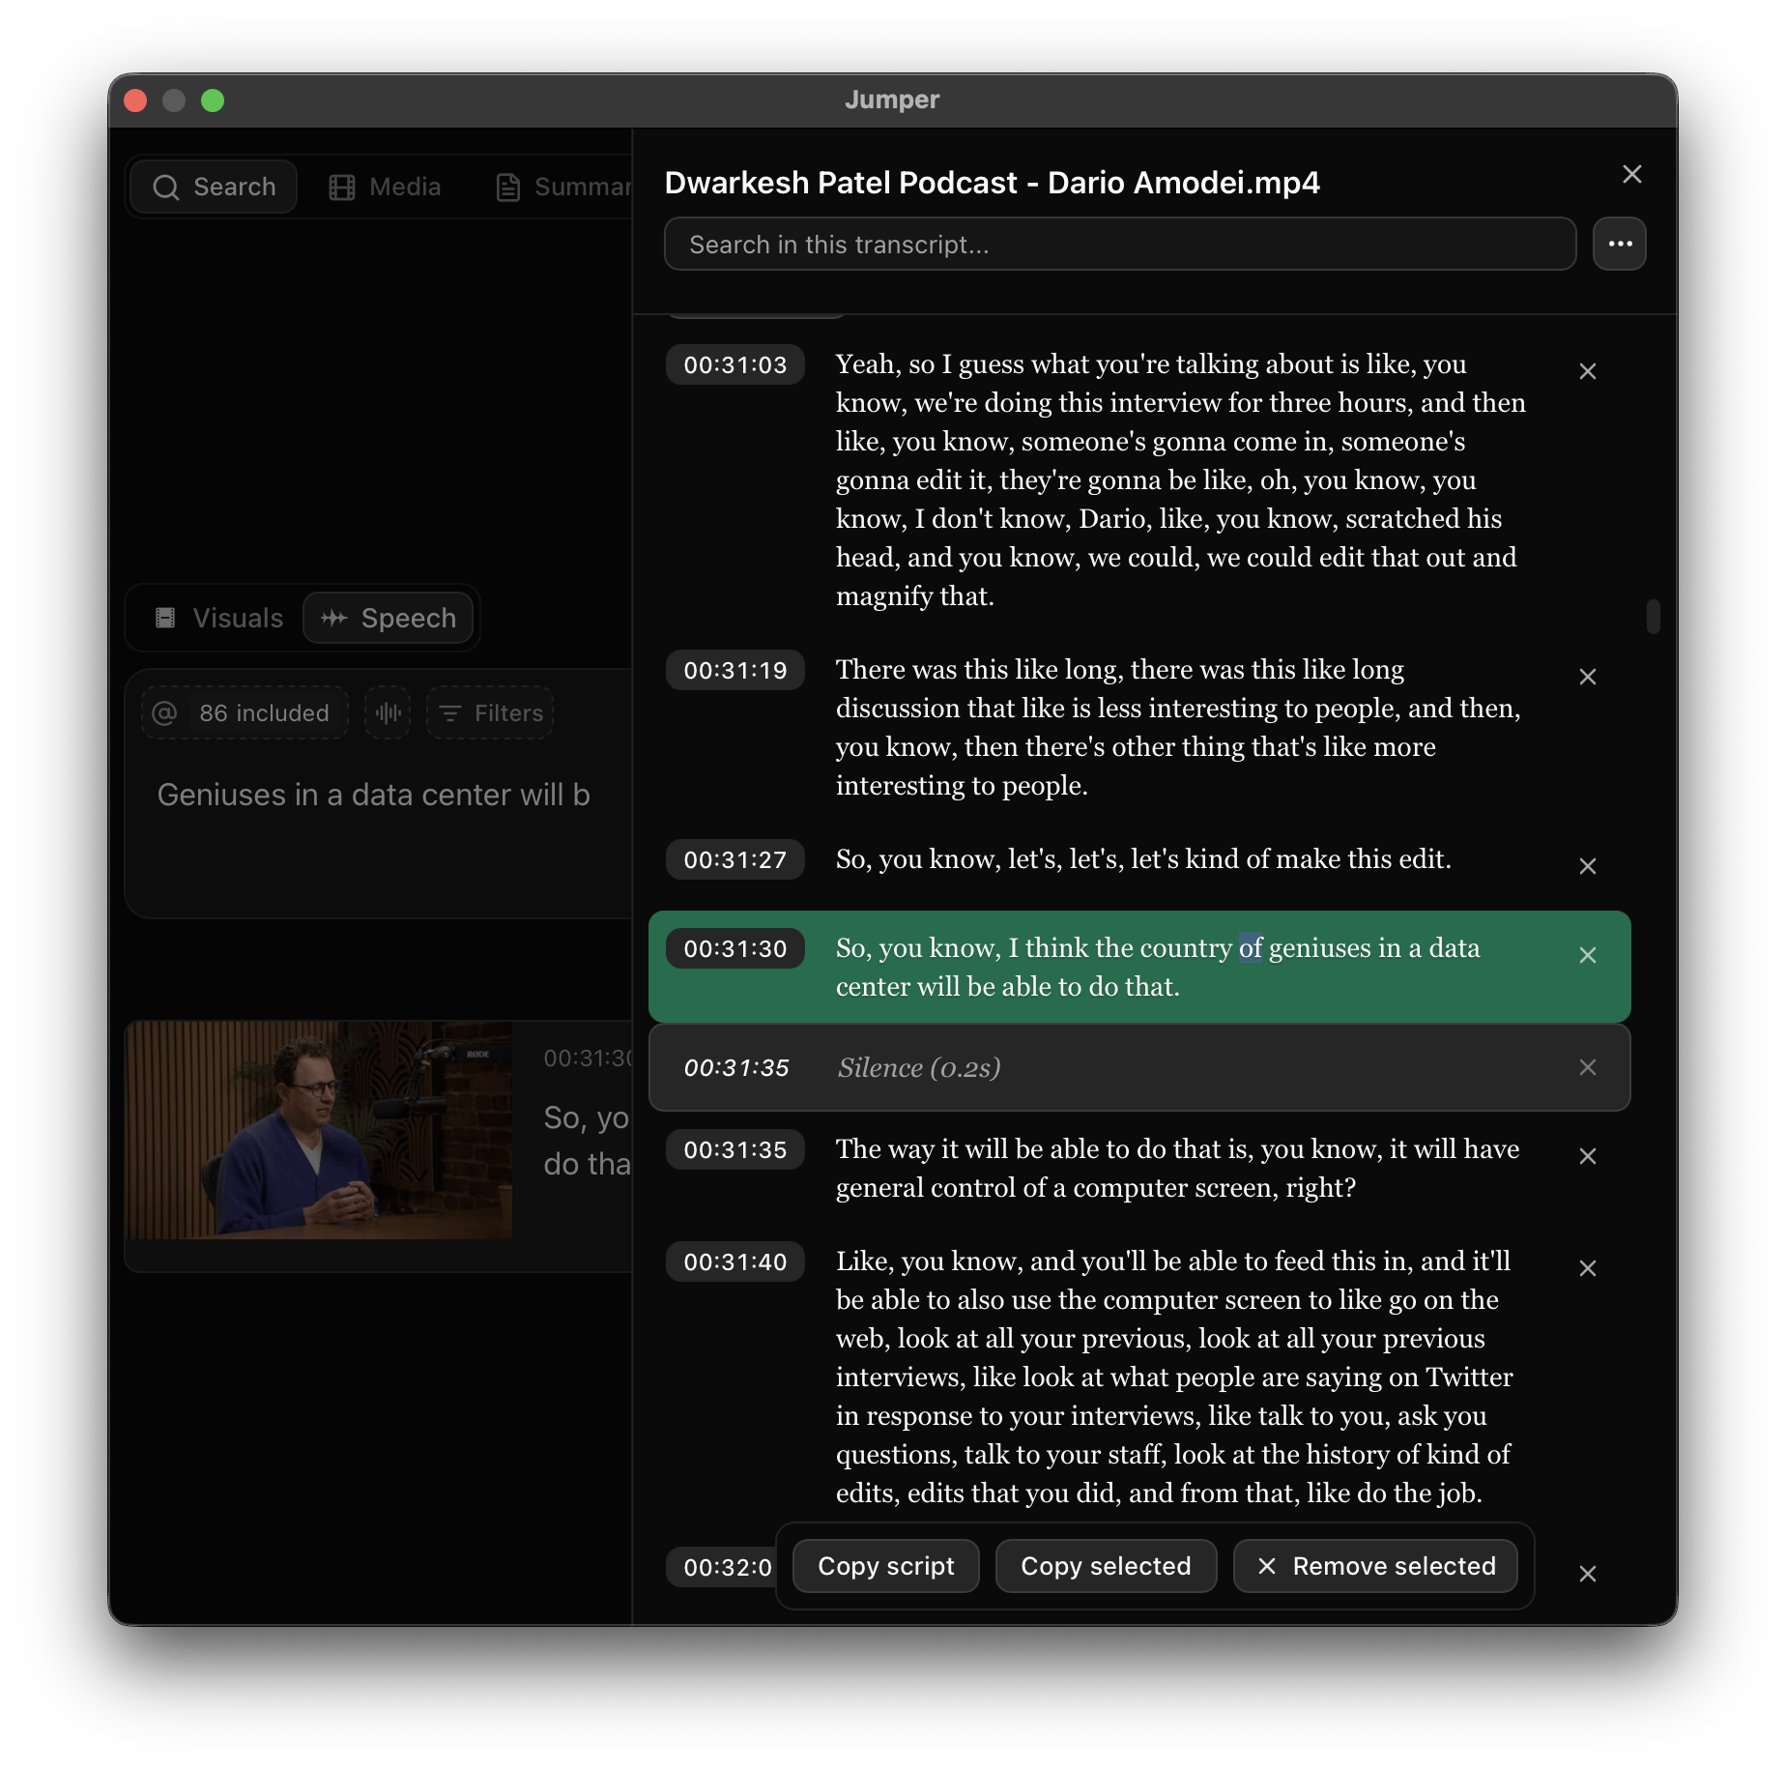
Task: Close the transcript panel
Action: [1631, 174]
